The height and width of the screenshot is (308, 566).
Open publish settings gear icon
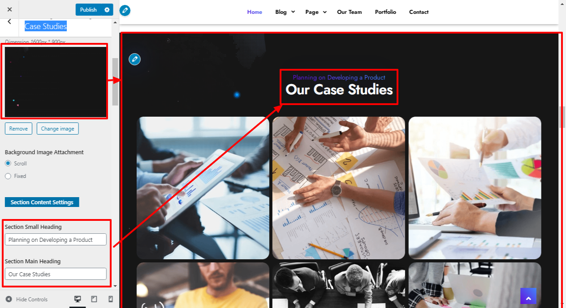(x=107, y=9)
